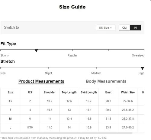Click the US Size chevron arrow
This screenshot has height=140, width=151.
pos(111,28)
